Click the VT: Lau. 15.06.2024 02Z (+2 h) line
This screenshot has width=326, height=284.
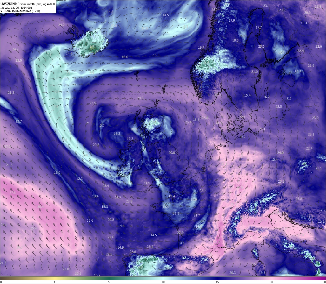(20, 11)
